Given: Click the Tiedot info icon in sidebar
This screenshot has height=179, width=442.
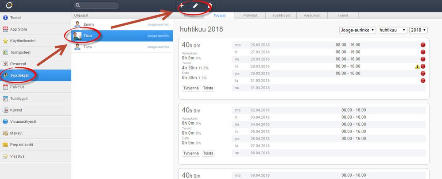Looking at the screenshot, I should [5, 18].
